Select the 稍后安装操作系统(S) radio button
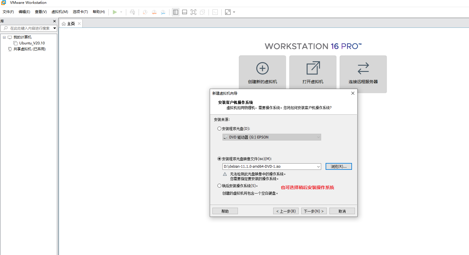This screenshot has height=255, width=469. (219, 186)
